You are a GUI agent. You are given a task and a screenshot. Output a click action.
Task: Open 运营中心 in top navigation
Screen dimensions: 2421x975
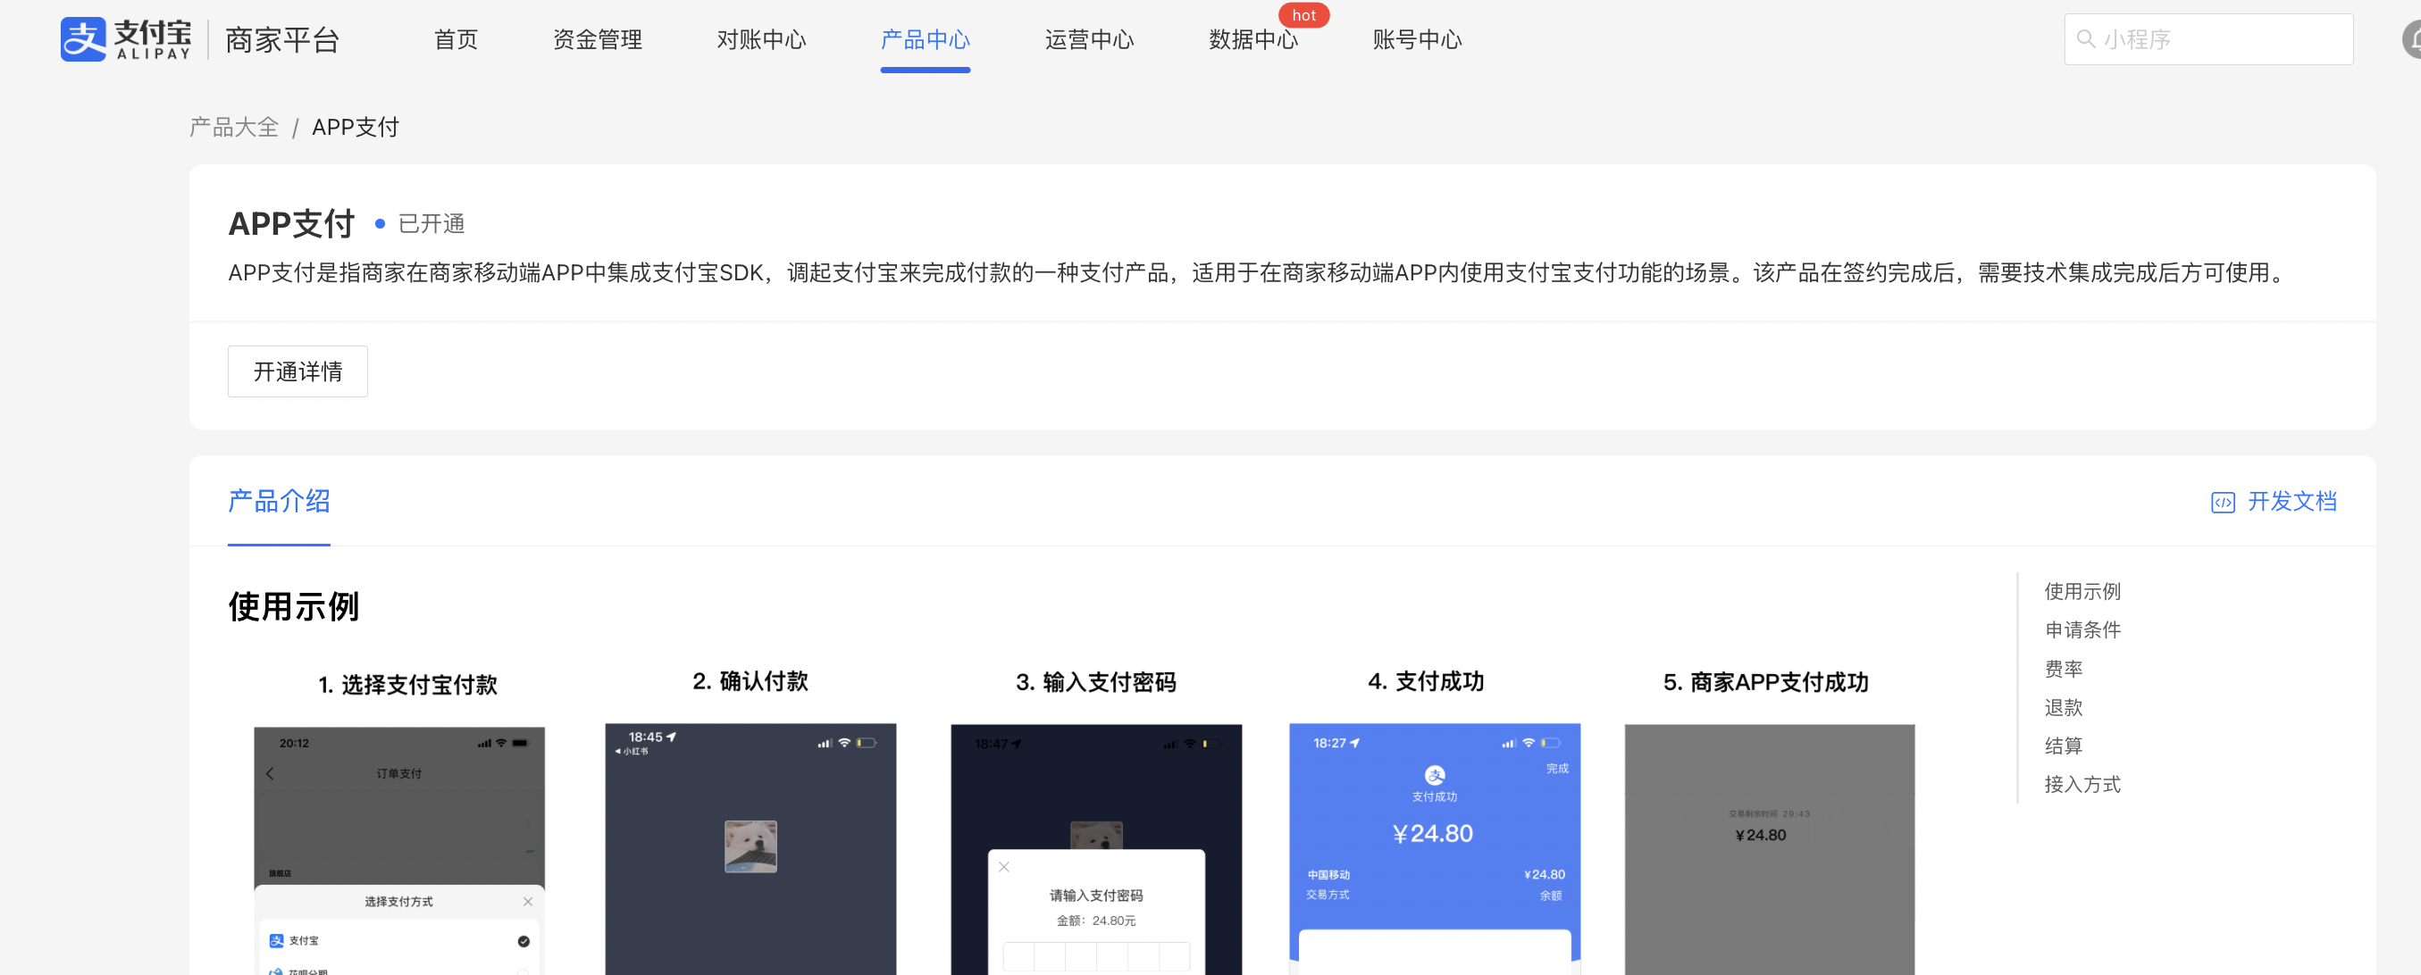pos(1089,39)
